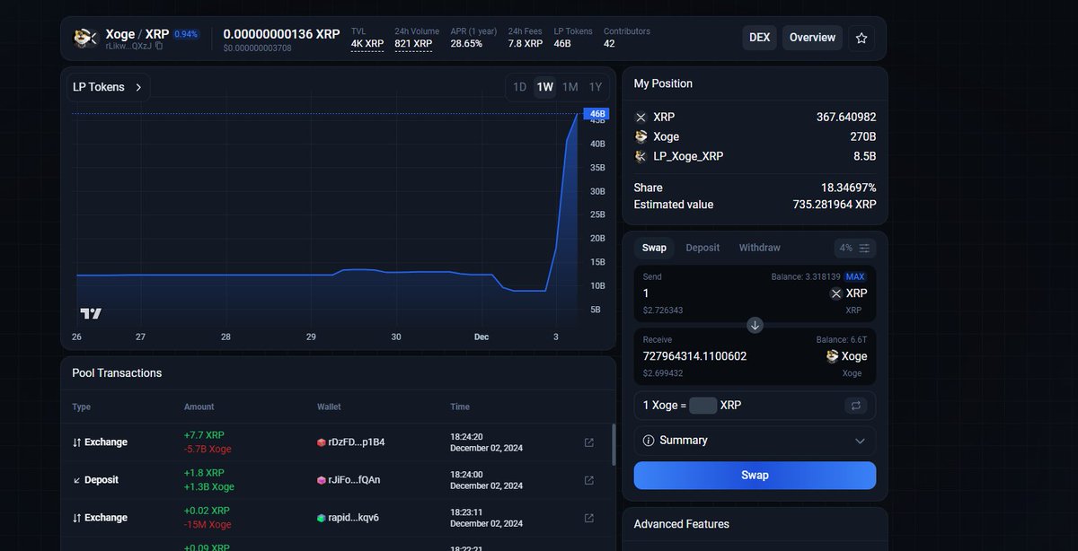Click the blue Swap button
This screenshot has height=551, width=1078.
(755, 476)
